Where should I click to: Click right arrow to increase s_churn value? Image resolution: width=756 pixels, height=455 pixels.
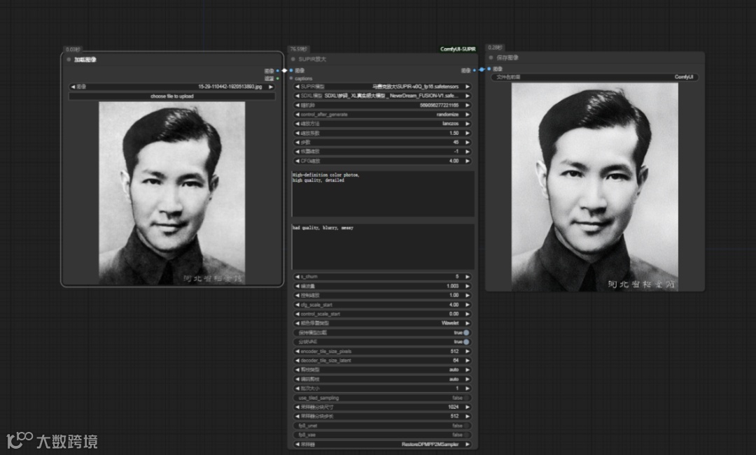(468, 277)
